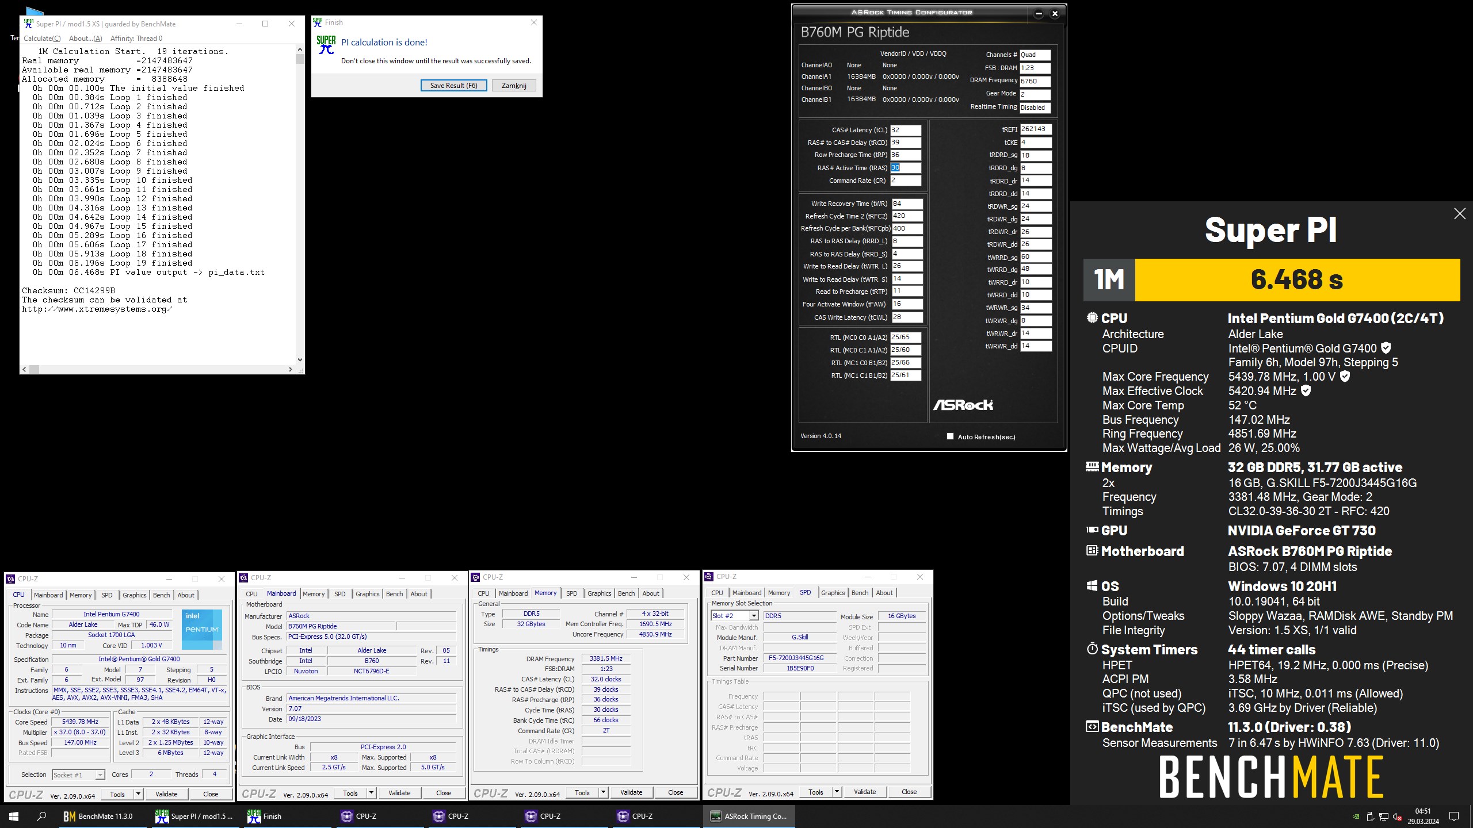Click the tRDRD_sg field showing 18

tap(1036, 155)
